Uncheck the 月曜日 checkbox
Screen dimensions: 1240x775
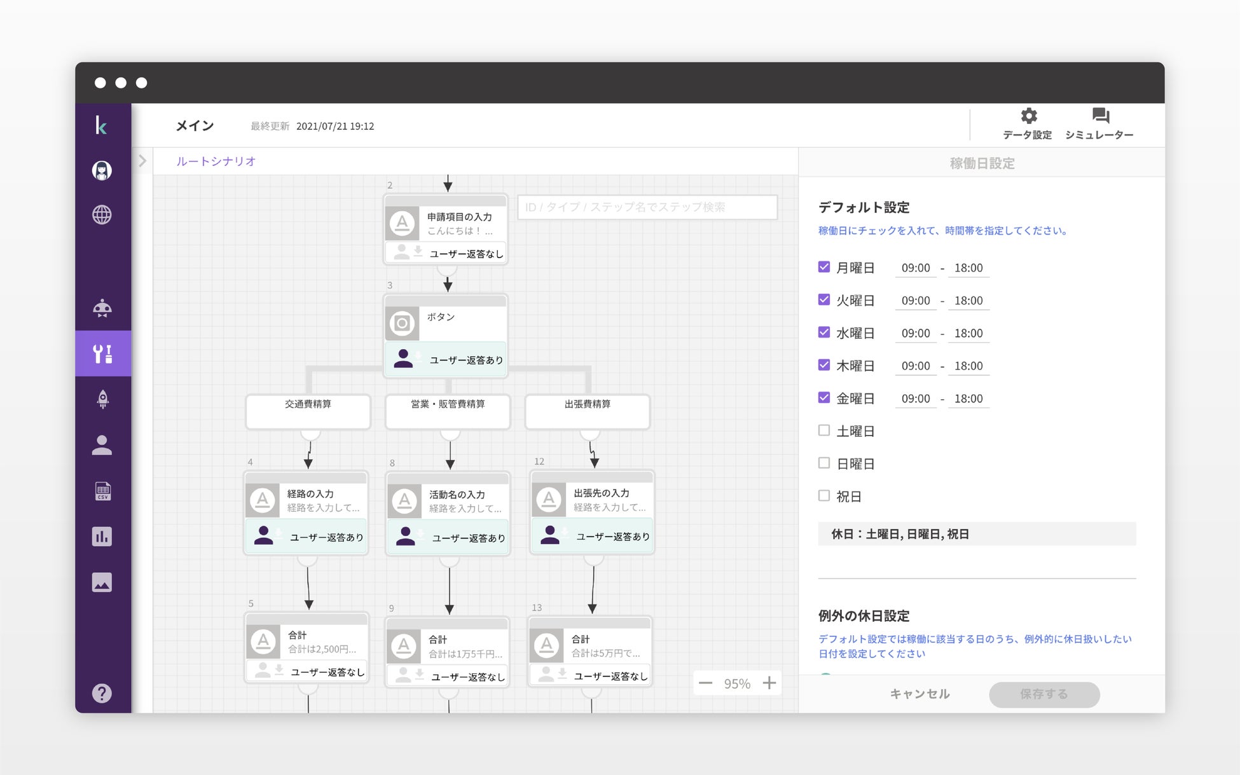point(824,267)
